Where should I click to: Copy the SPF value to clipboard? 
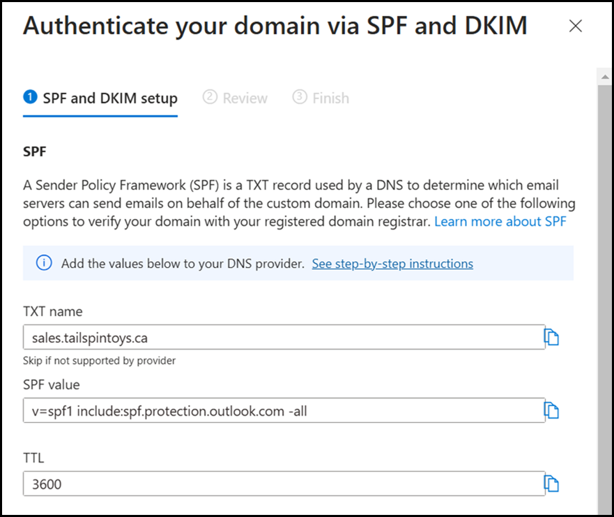[552, 411]
